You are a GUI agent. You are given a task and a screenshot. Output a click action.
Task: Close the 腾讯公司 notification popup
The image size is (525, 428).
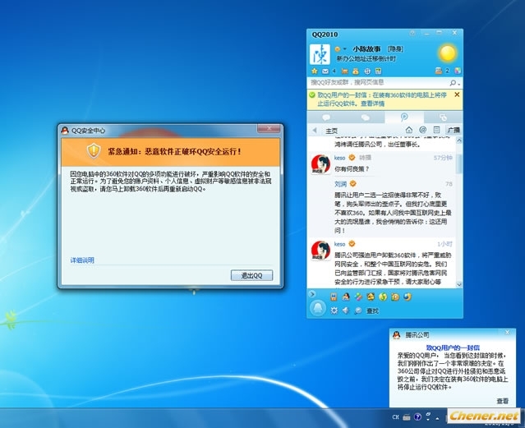point(508,332)
